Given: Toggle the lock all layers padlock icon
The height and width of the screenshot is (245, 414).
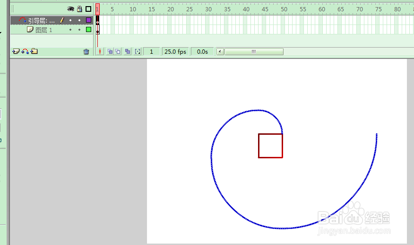Looking at the screenshot, I should coord(79,9).
